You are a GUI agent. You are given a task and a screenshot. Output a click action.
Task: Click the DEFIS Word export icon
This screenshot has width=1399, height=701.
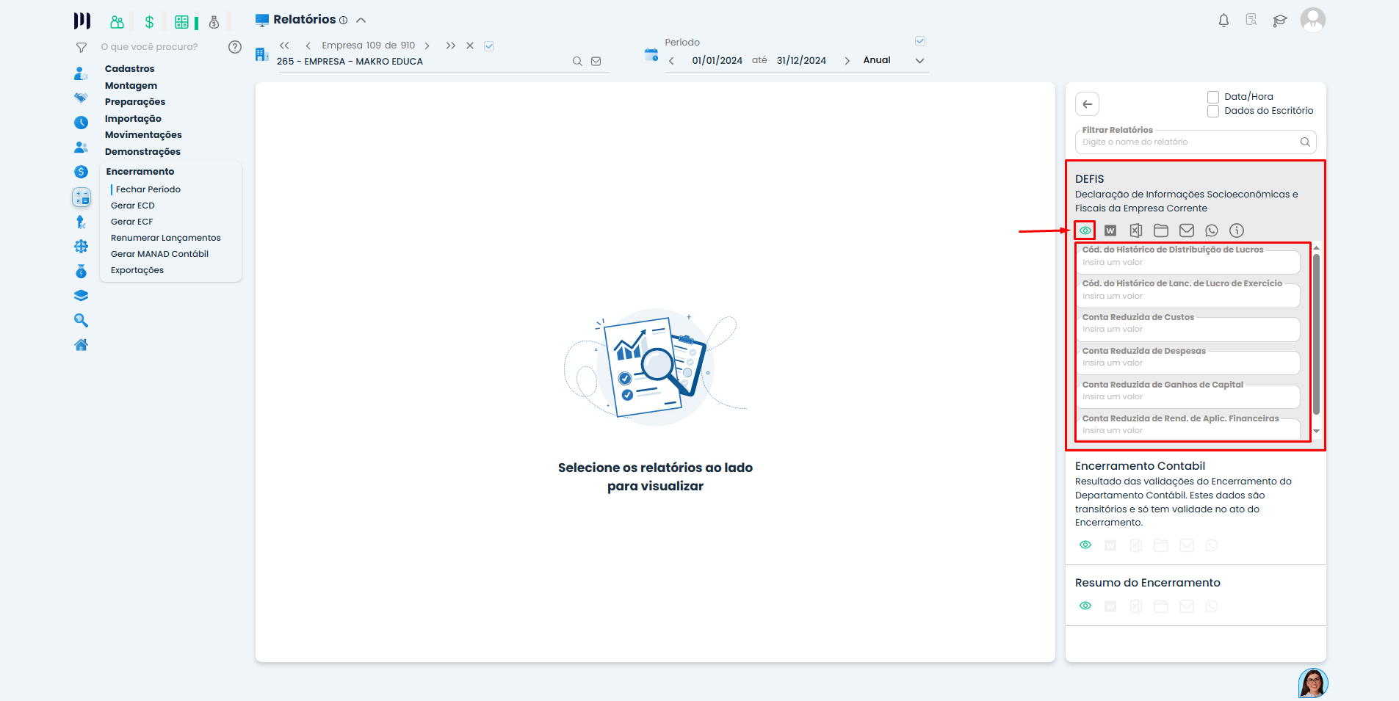tap(1110, 230)
